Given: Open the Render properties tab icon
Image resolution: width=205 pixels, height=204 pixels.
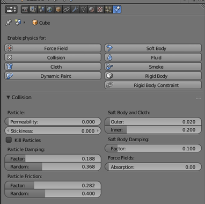Looking at the screenshot, I should tap(25, 10).
